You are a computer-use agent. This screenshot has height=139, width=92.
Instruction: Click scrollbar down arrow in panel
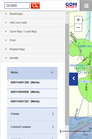pyautogui.click(x=67, y=138)
